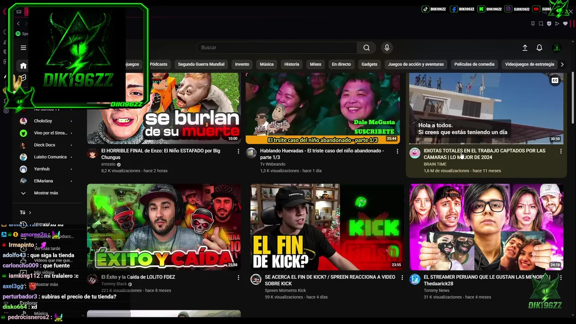
Task: Click the Tommy Black channel avatar
Action: (x=92, y=279)
